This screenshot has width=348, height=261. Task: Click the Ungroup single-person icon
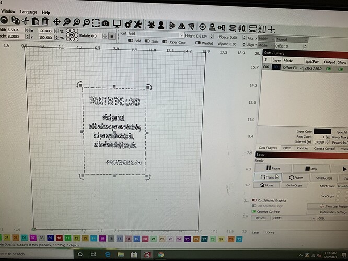[161, 25]
